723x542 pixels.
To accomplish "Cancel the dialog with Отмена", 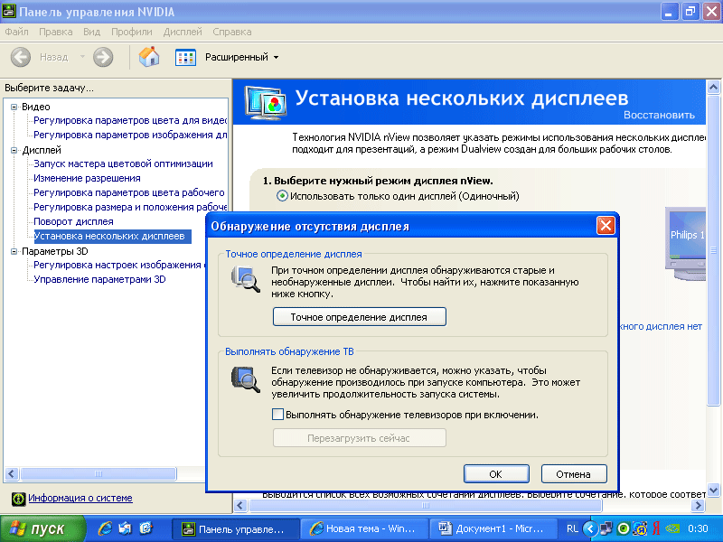I will pos(574,473).
